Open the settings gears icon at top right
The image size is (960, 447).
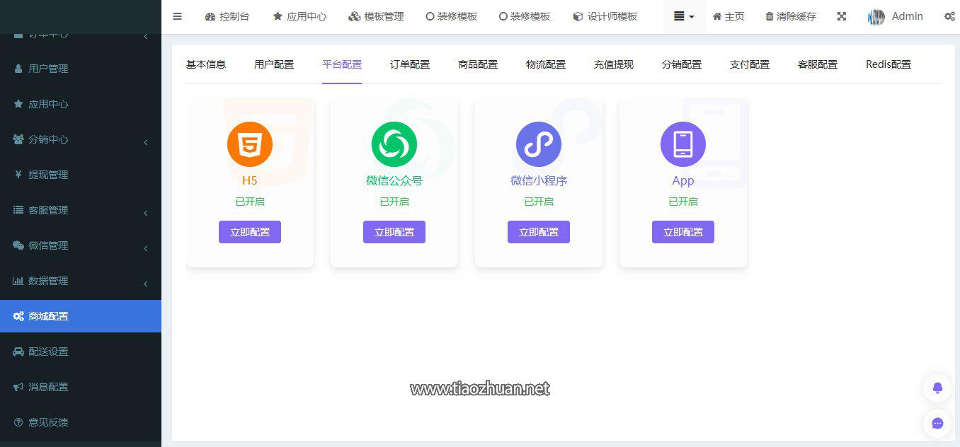click(949, 16)
